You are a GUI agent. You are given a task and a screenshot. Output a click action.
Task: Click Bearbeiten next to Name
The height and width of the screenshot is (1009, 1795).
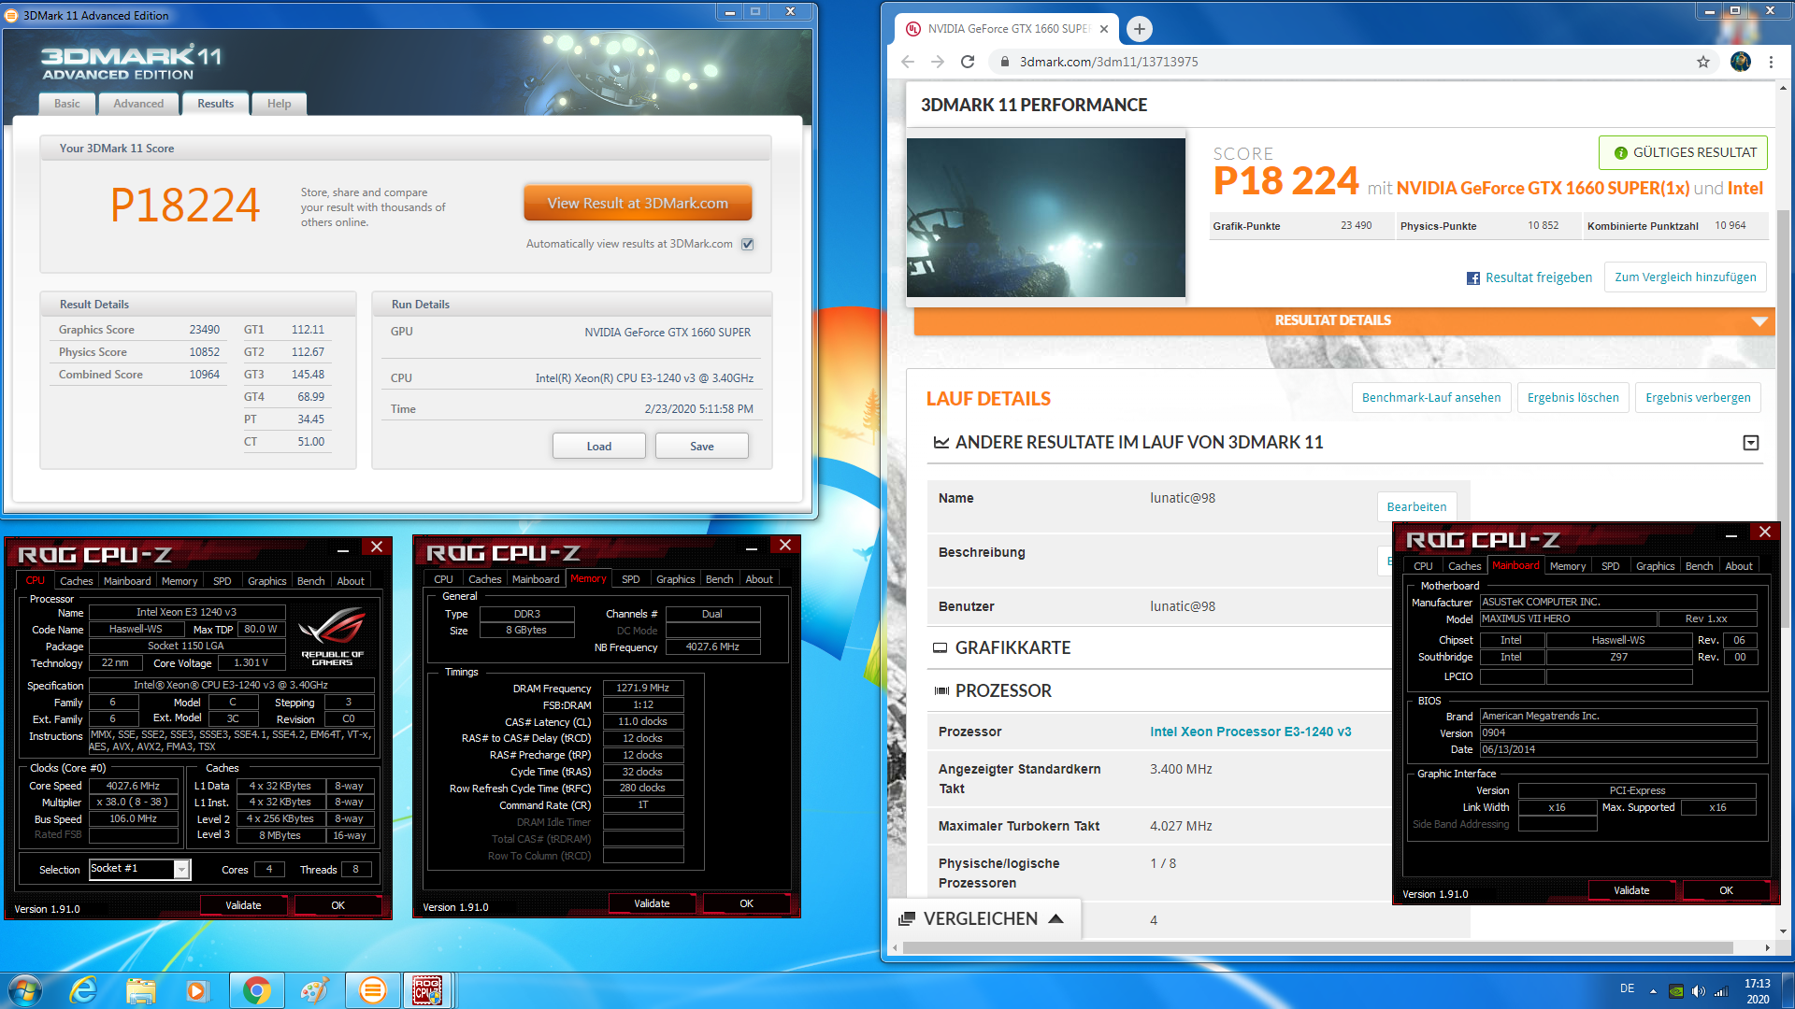click(1416, 507)
